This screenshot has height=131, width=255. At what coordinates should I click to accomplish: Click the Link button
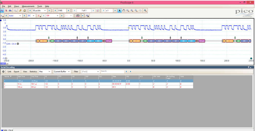[9, 72]
